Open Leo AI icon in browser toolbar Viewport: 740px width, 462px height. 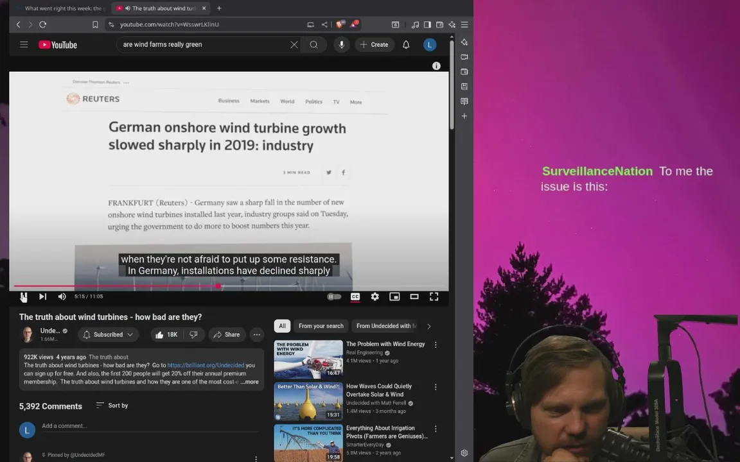tap(452, 24)
